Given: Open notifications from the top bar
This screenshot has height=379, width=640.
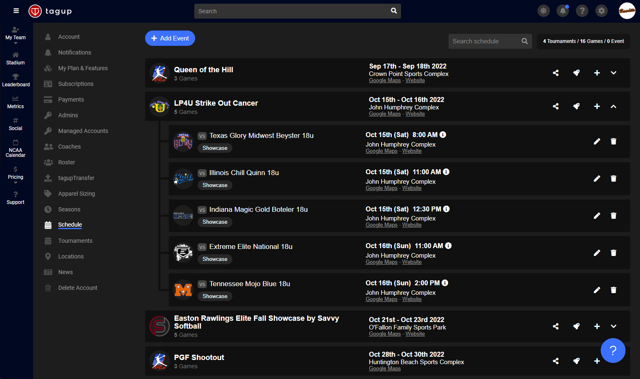Looking at the screenshot, I should 563,11.
